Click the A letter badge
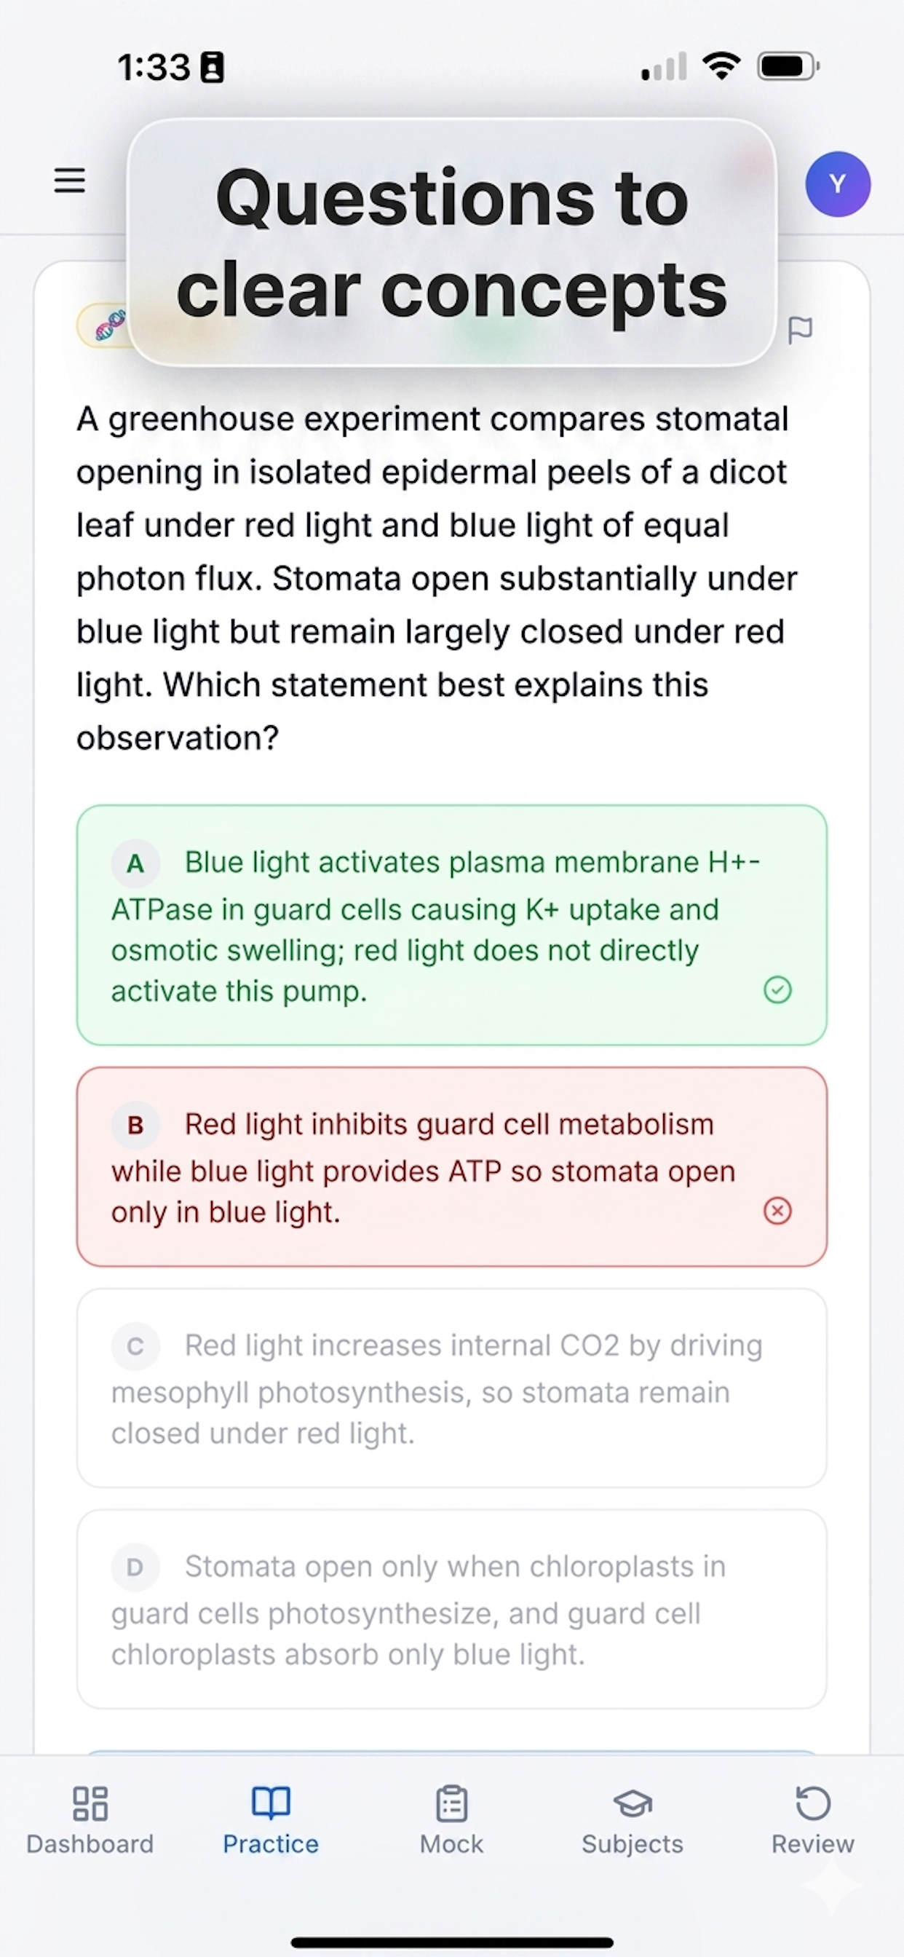Screen dimensions: 904x1957 [135, 863]
